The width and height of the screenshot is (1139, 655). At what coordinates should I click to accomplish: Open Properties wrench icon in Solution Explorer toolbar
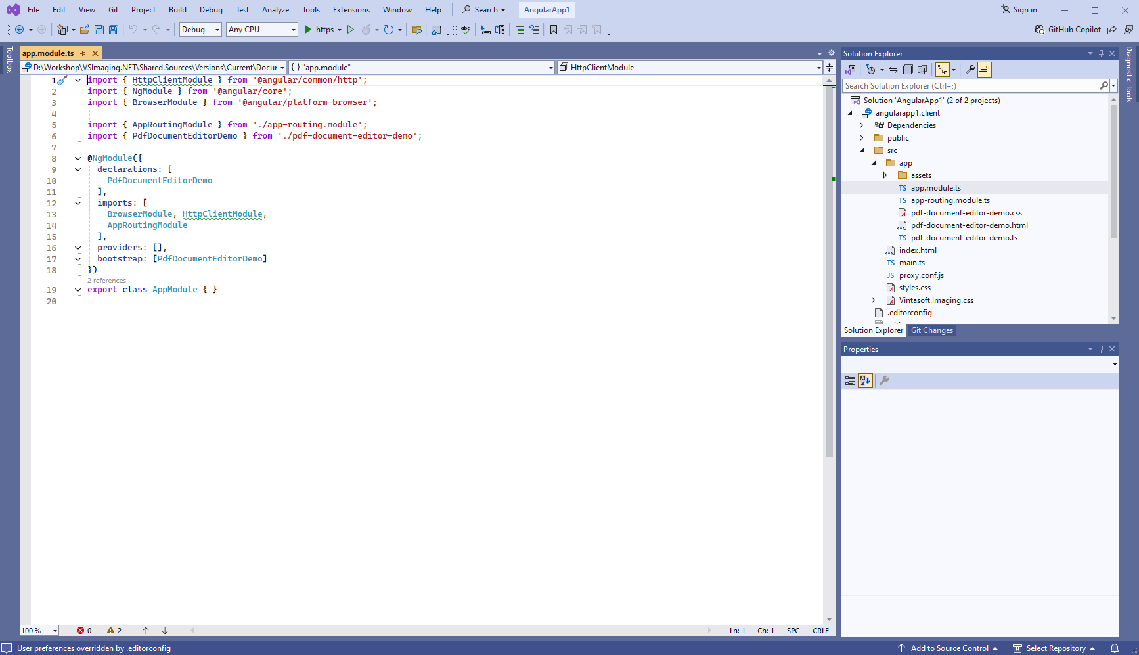[x=970, y=70]
